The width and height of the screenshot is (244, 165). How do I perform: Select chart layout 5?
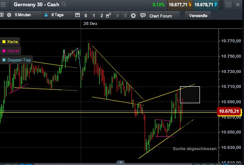click(x=126, y=15)
